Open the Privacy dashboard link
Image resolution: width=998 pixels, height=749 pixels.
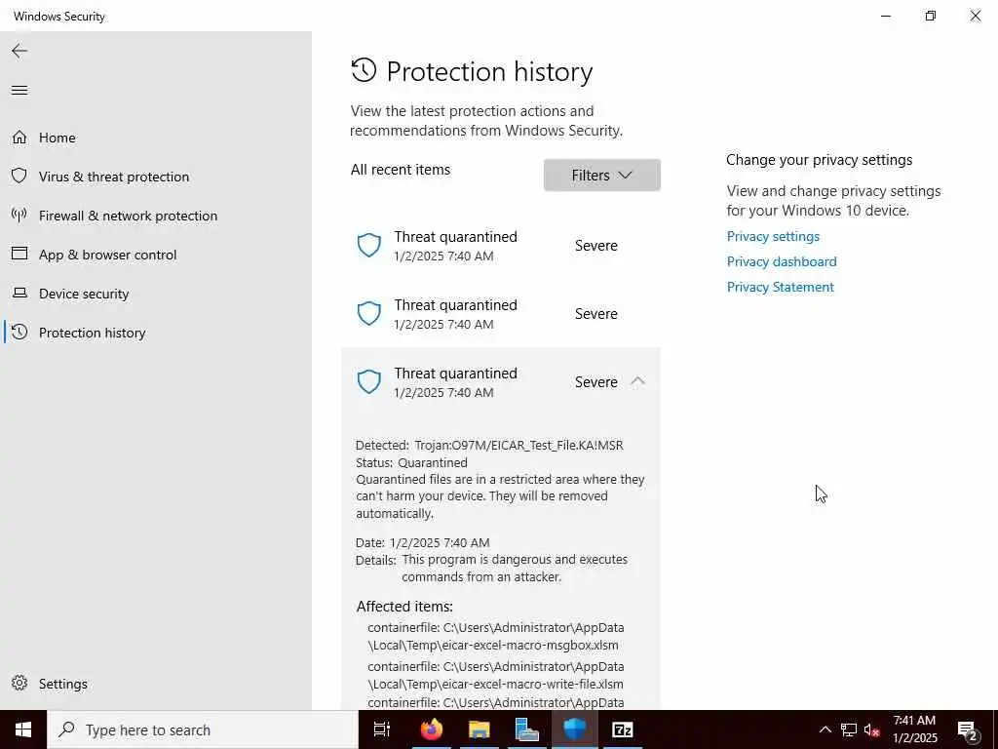coord(782,261)
